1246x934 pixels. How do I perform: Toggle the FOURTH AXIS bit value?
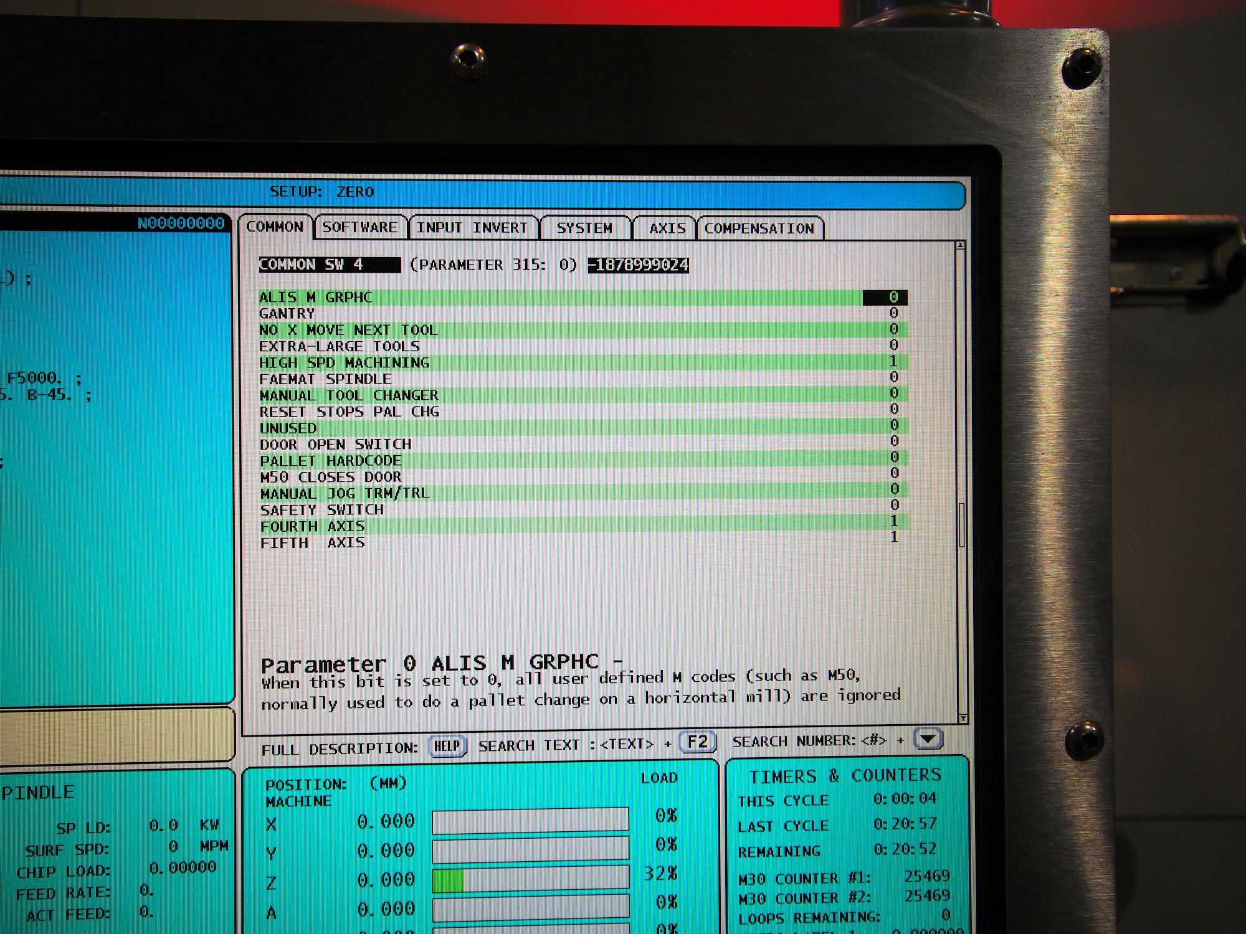(894, 521)
